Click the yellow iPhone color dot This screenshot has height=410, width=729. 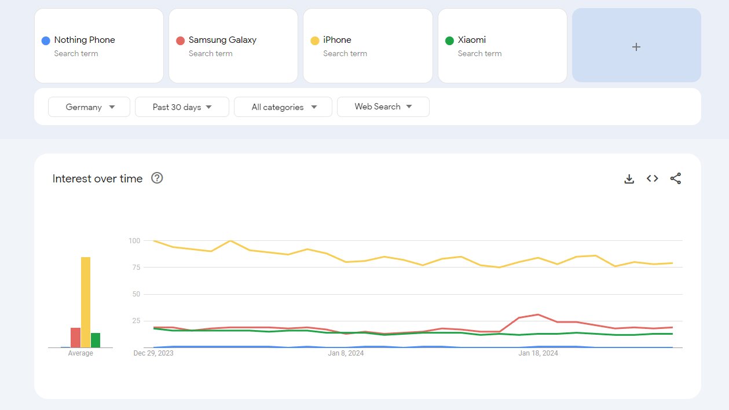click(x=315, y=41)
